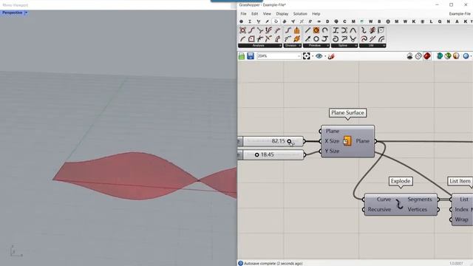Open Preview Mesh Quality sphere icon

tap(456, 56)
